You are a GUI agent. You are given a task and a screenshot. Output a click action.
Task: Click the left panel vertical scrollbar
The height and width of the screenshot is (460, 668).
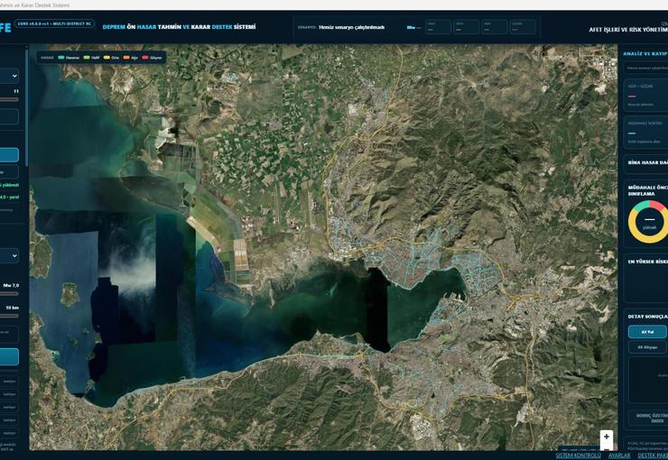pos(26,106)
